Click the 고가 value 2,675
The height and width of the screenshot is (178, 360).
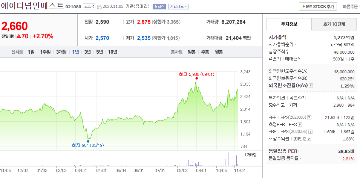point(144,22)
